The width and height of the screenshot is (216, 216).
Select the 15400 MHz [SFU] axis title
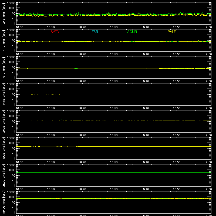click(x=4, y=202)
